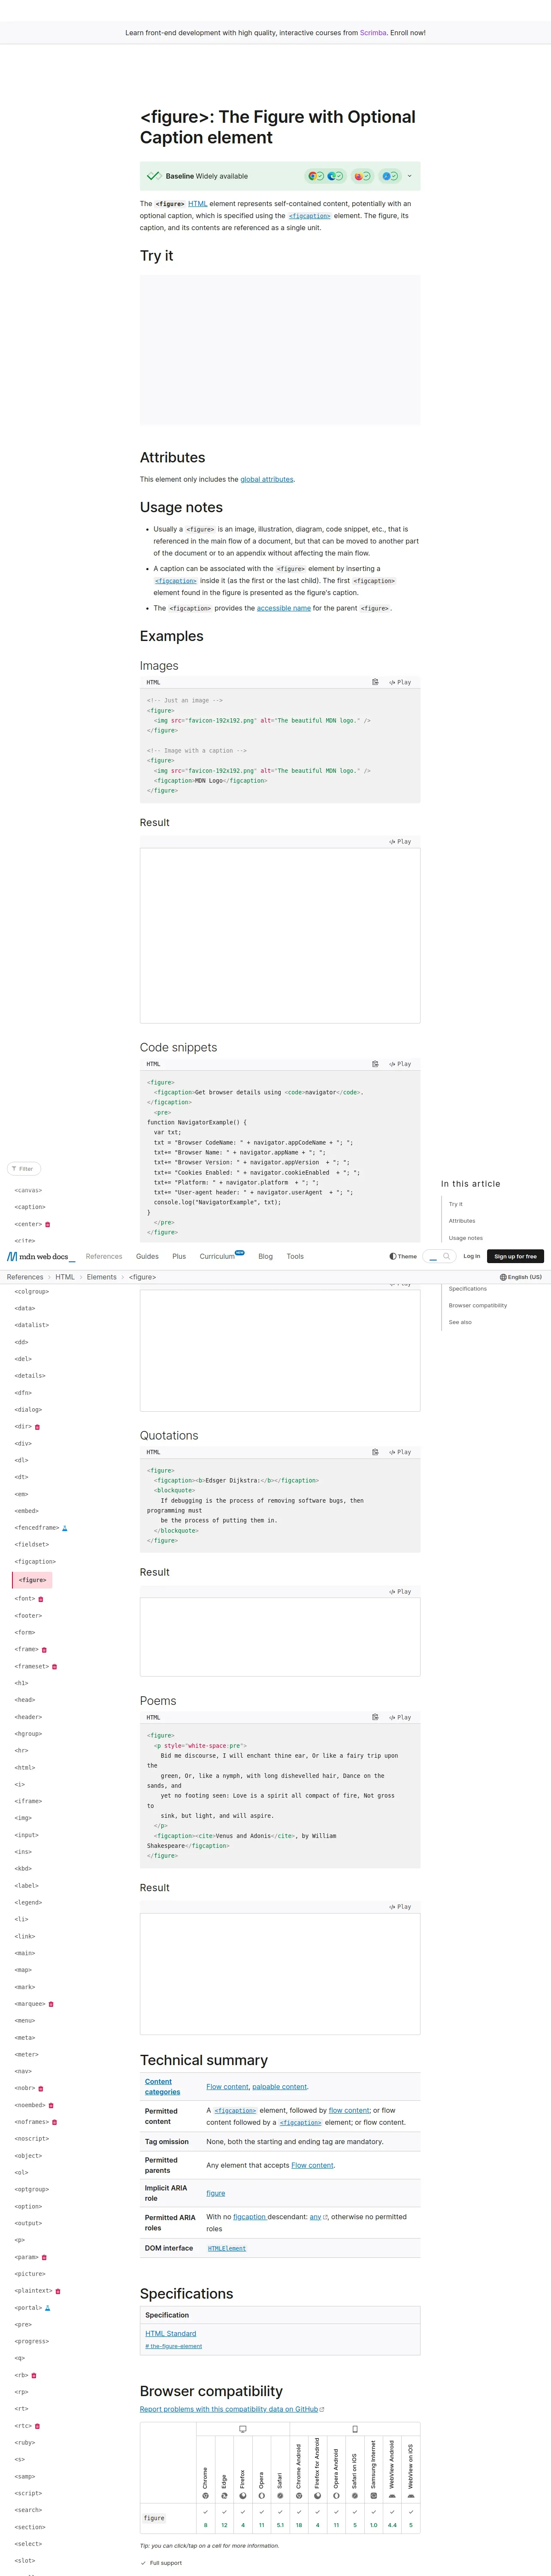Toggle the Theme switcher
The image size is (551, 2576).
[x=403, y=1256]
